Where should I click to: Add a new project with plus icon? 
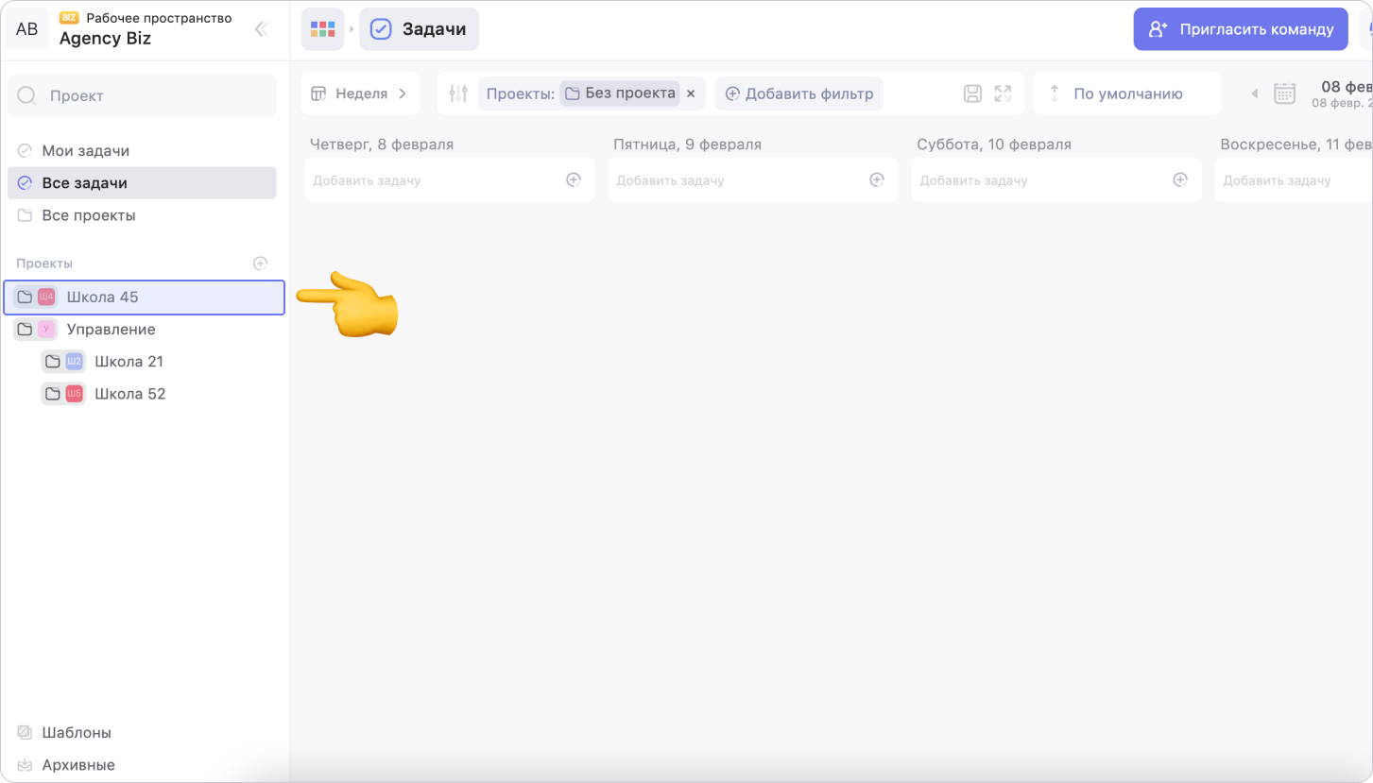(x=261, y=264)
